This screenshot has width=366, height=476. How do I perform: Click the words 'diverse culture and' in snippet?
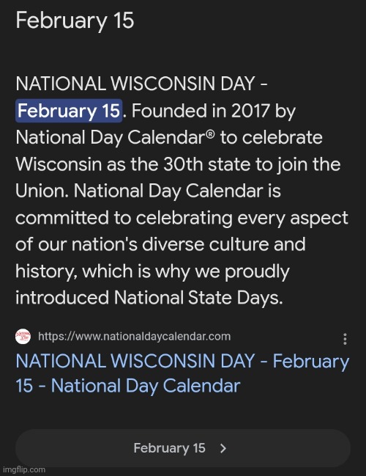[224, 244]
